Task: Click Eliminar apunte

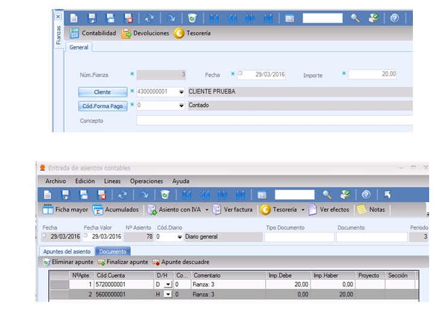Action: (68, 263)
